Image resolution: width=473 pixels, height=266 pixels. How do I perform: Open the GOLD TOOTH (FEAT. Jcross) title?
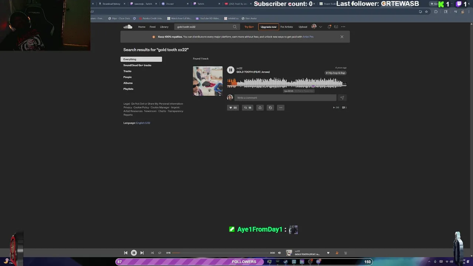click(x=253, y=72)
